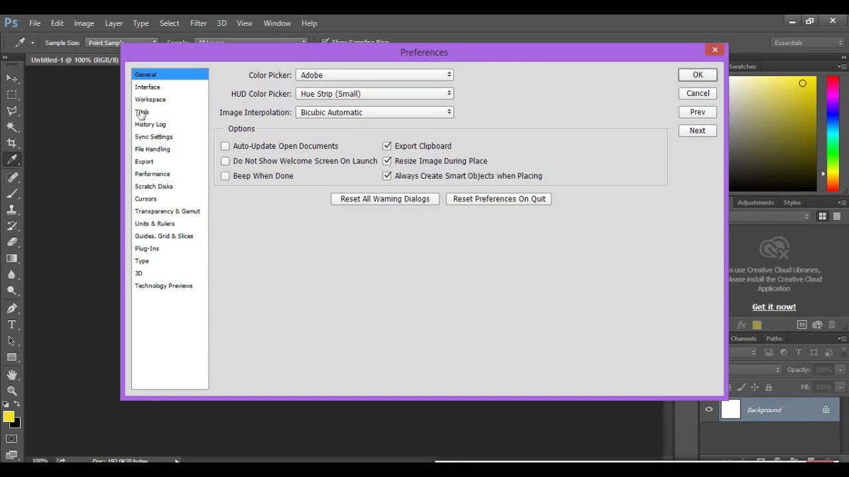Switch to the Styles tab
The height and width of the screenshot is (477, 849).
click(792, 203)
